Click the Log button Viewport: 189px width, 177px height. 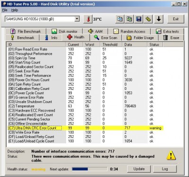click(165, 169)
